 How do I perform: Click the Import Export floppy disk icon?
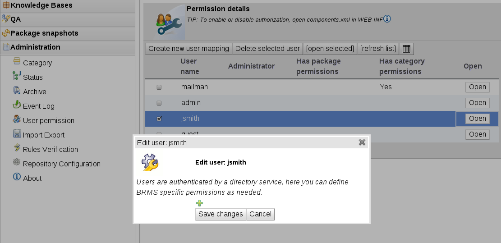coord(17,134)
